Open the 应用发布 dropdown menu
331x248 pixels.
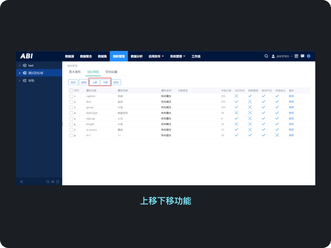[156, 56]
